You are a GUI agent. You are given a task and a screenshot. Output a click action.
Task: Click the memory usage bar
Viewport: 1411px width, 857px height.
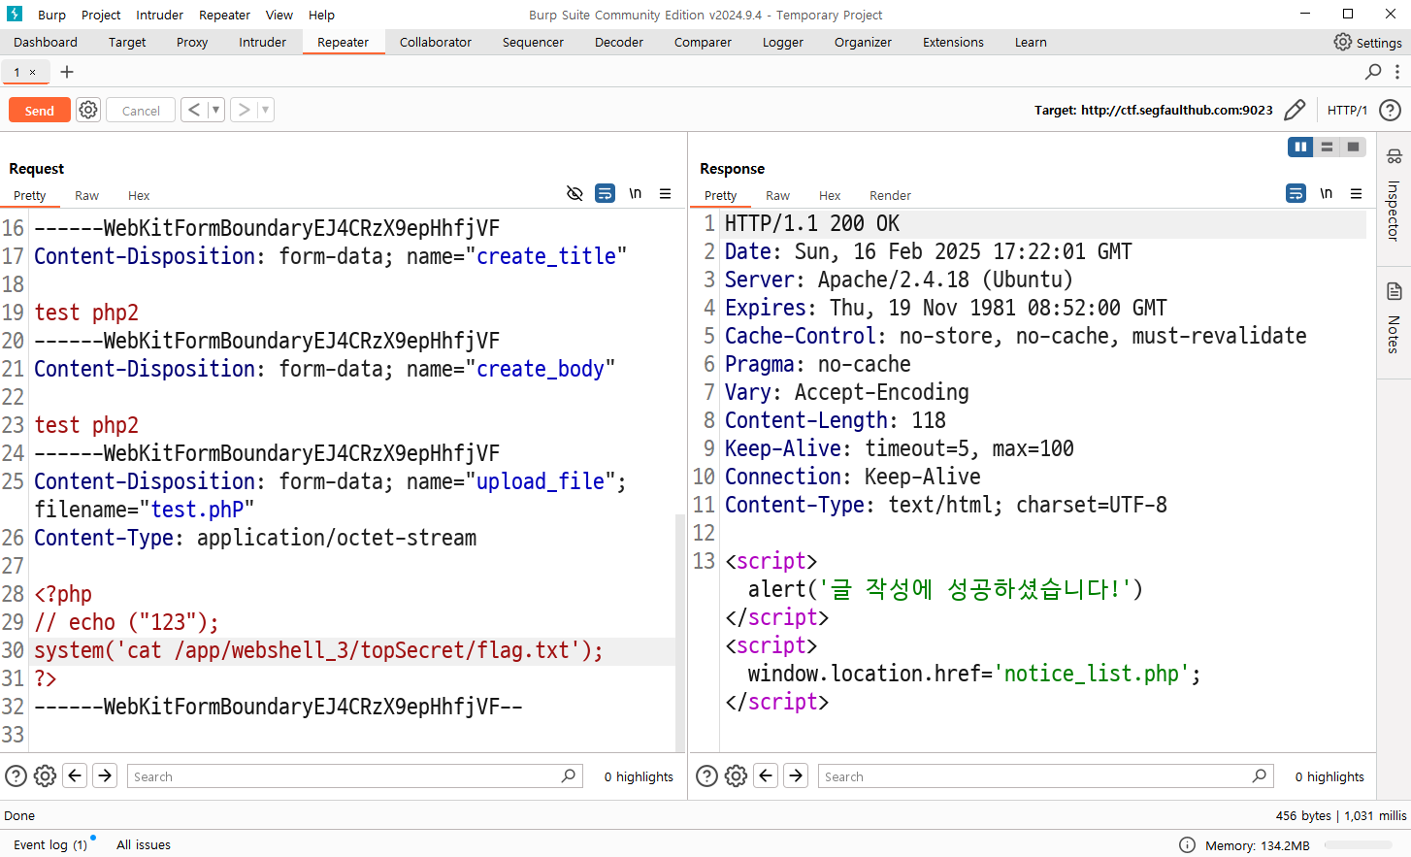(1358, 845)
